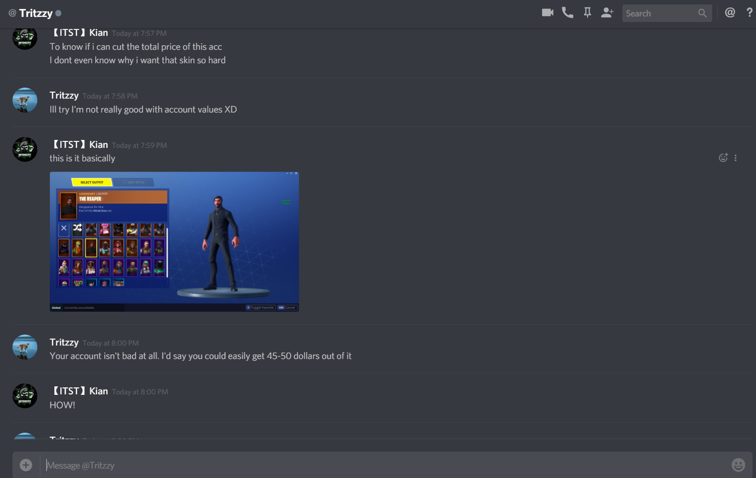Click username Kian at 7:57 PM
Viewport: 756px width, 478px height.
[80, 33]
